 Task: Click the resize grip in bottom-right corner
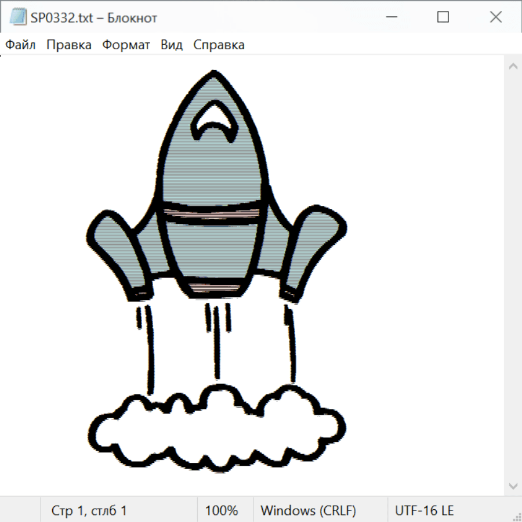[516, 516]
